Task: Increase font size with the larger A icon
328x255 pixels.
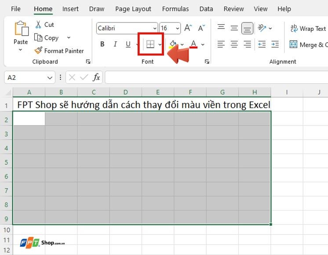Action: click(188, 28)
